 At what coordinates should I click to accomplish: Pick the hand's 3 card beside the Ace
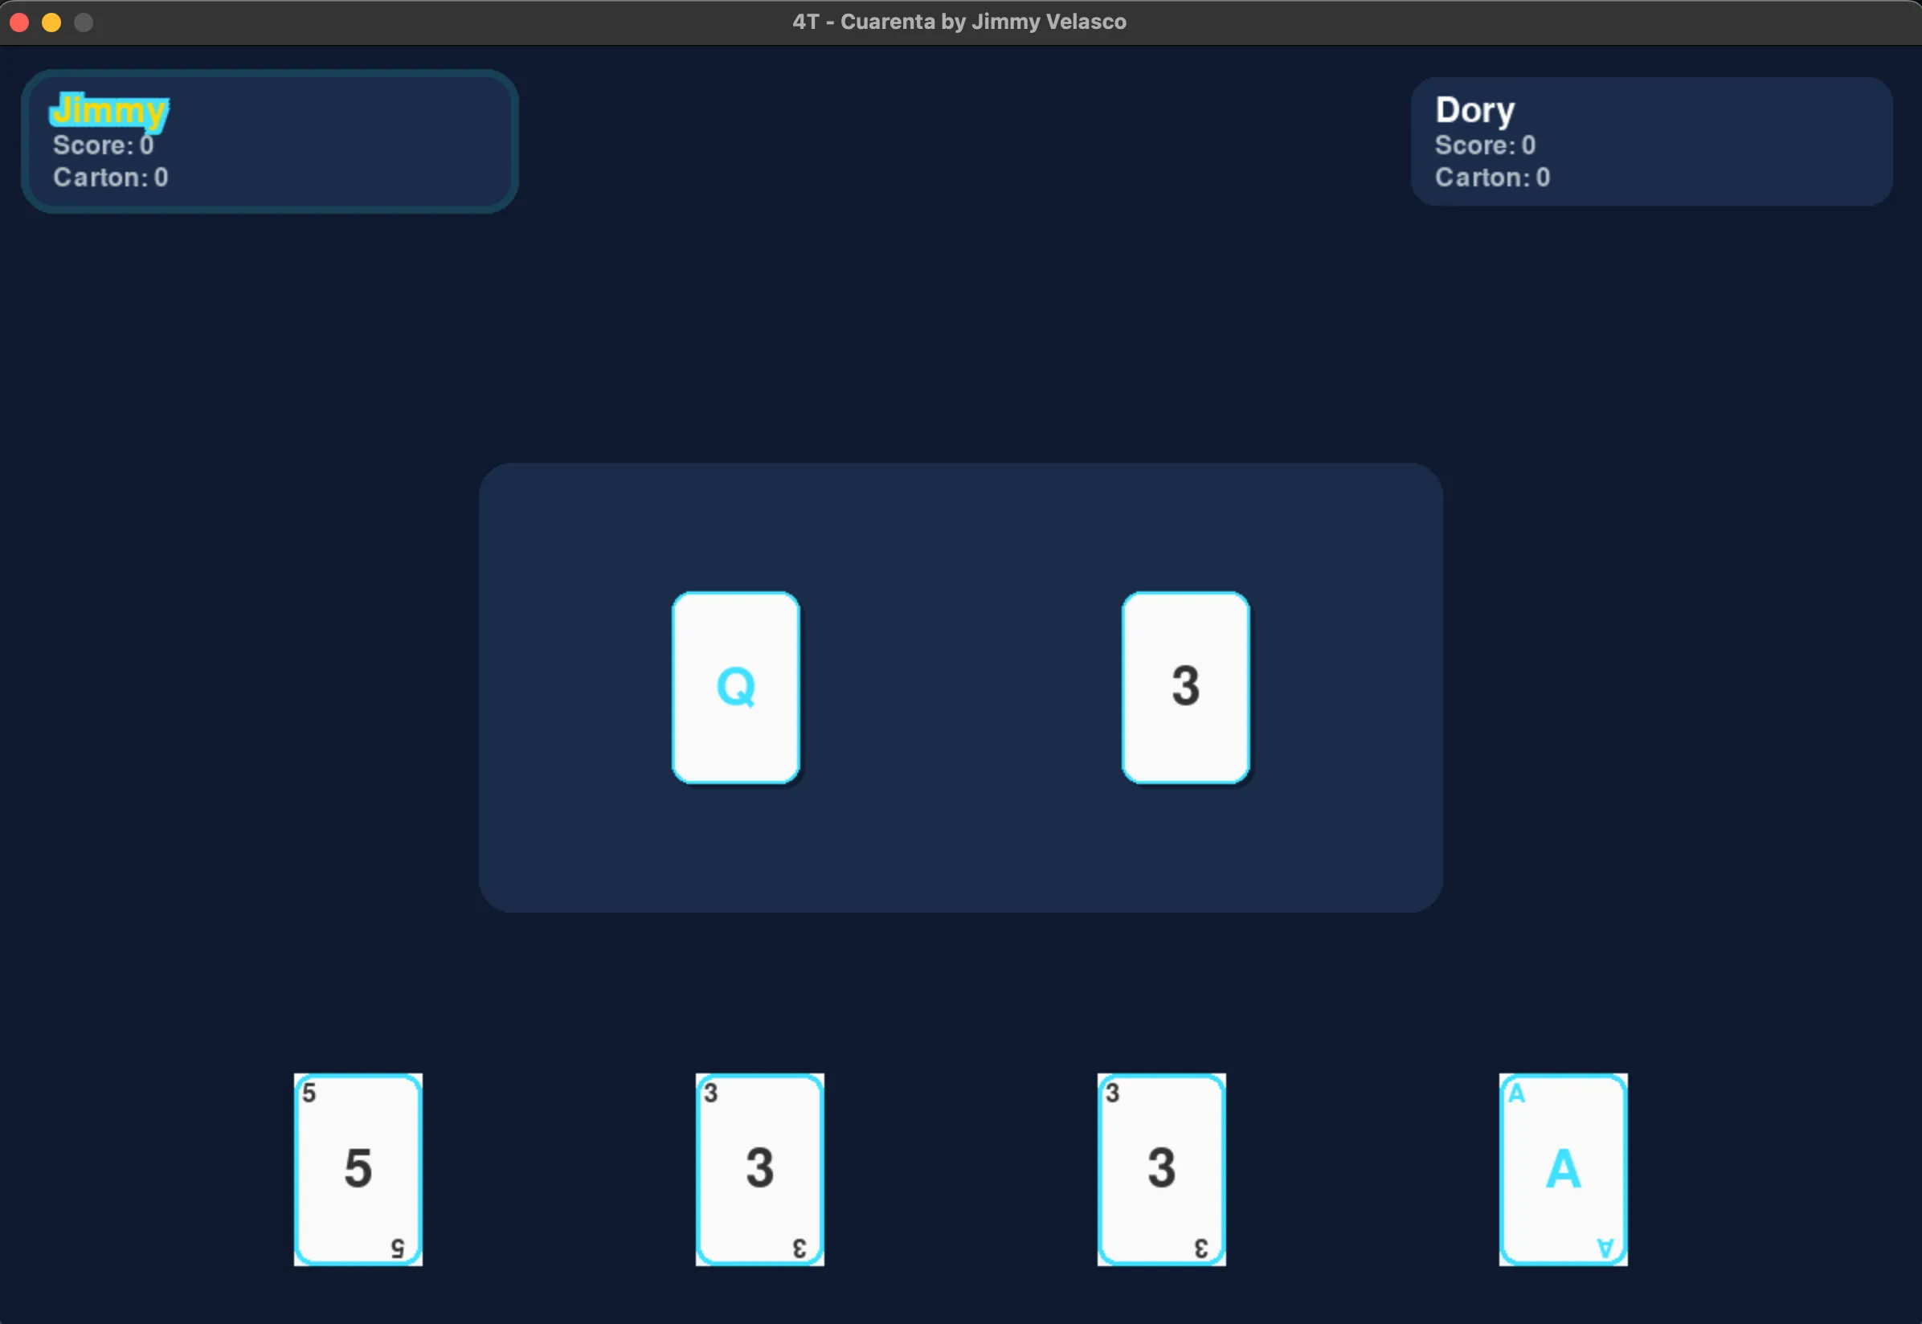click(1161, 1169)
